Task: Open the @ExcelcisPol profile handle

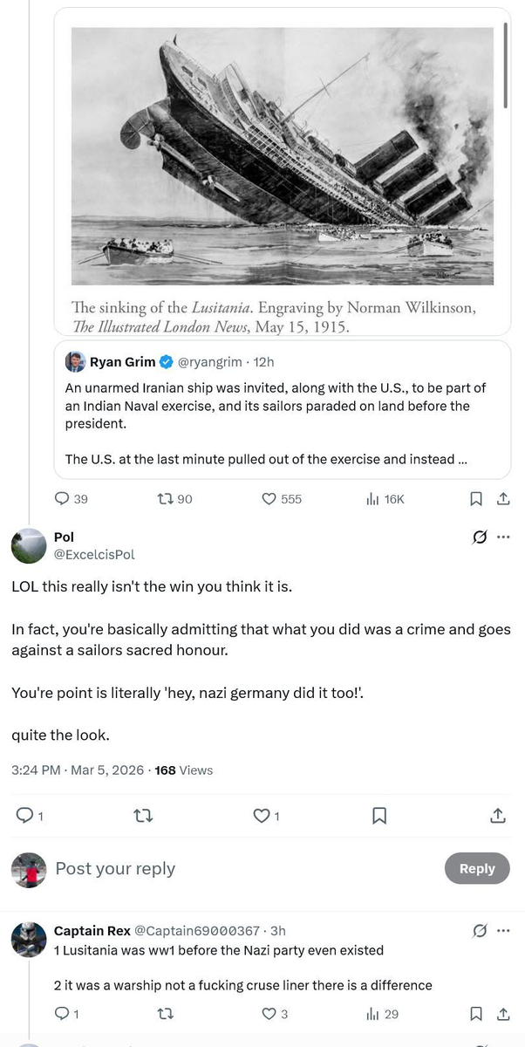Action: tap(94, 554)
